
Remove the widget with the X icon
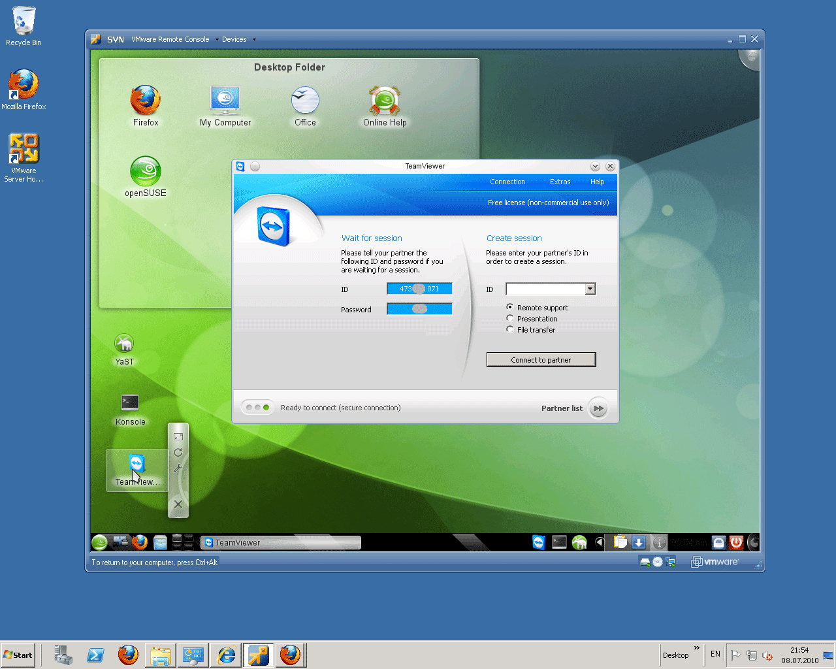(x=178, y=504)
